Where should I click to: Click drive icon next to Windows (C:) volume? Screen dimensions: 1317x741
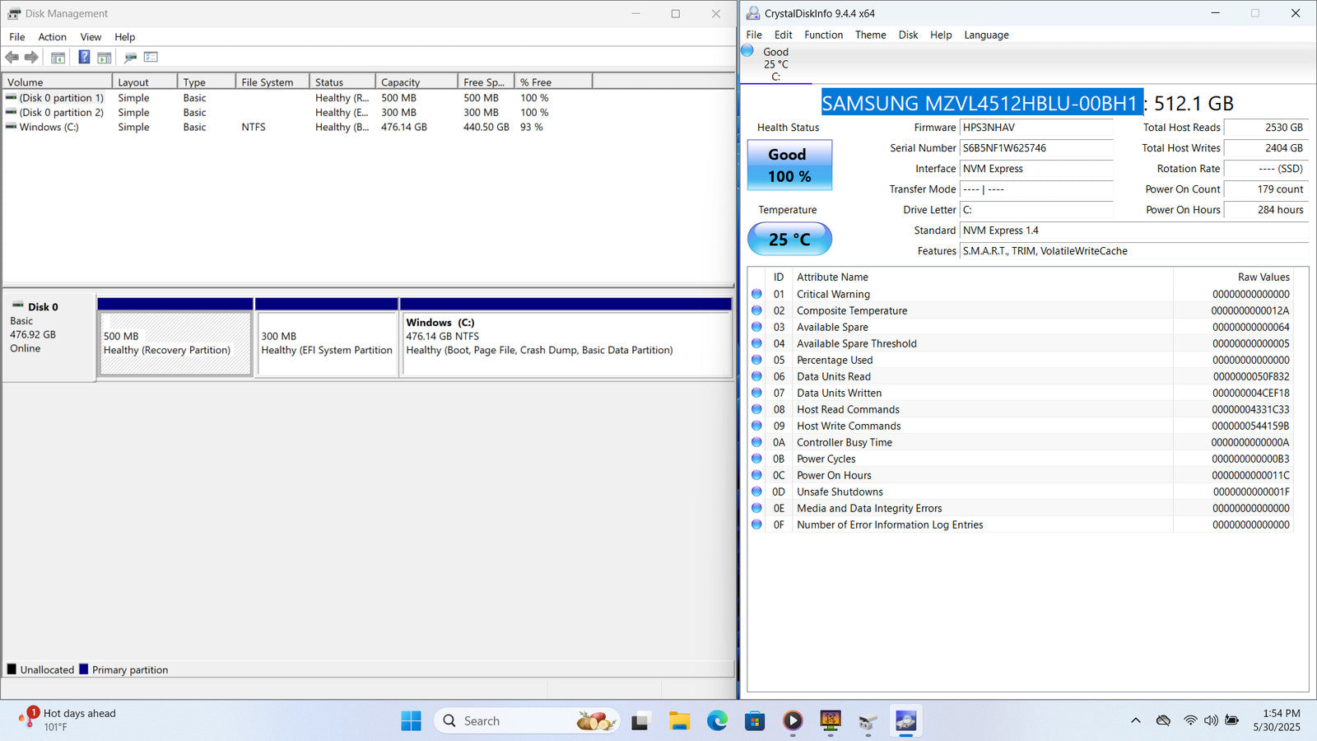(11, 127)
